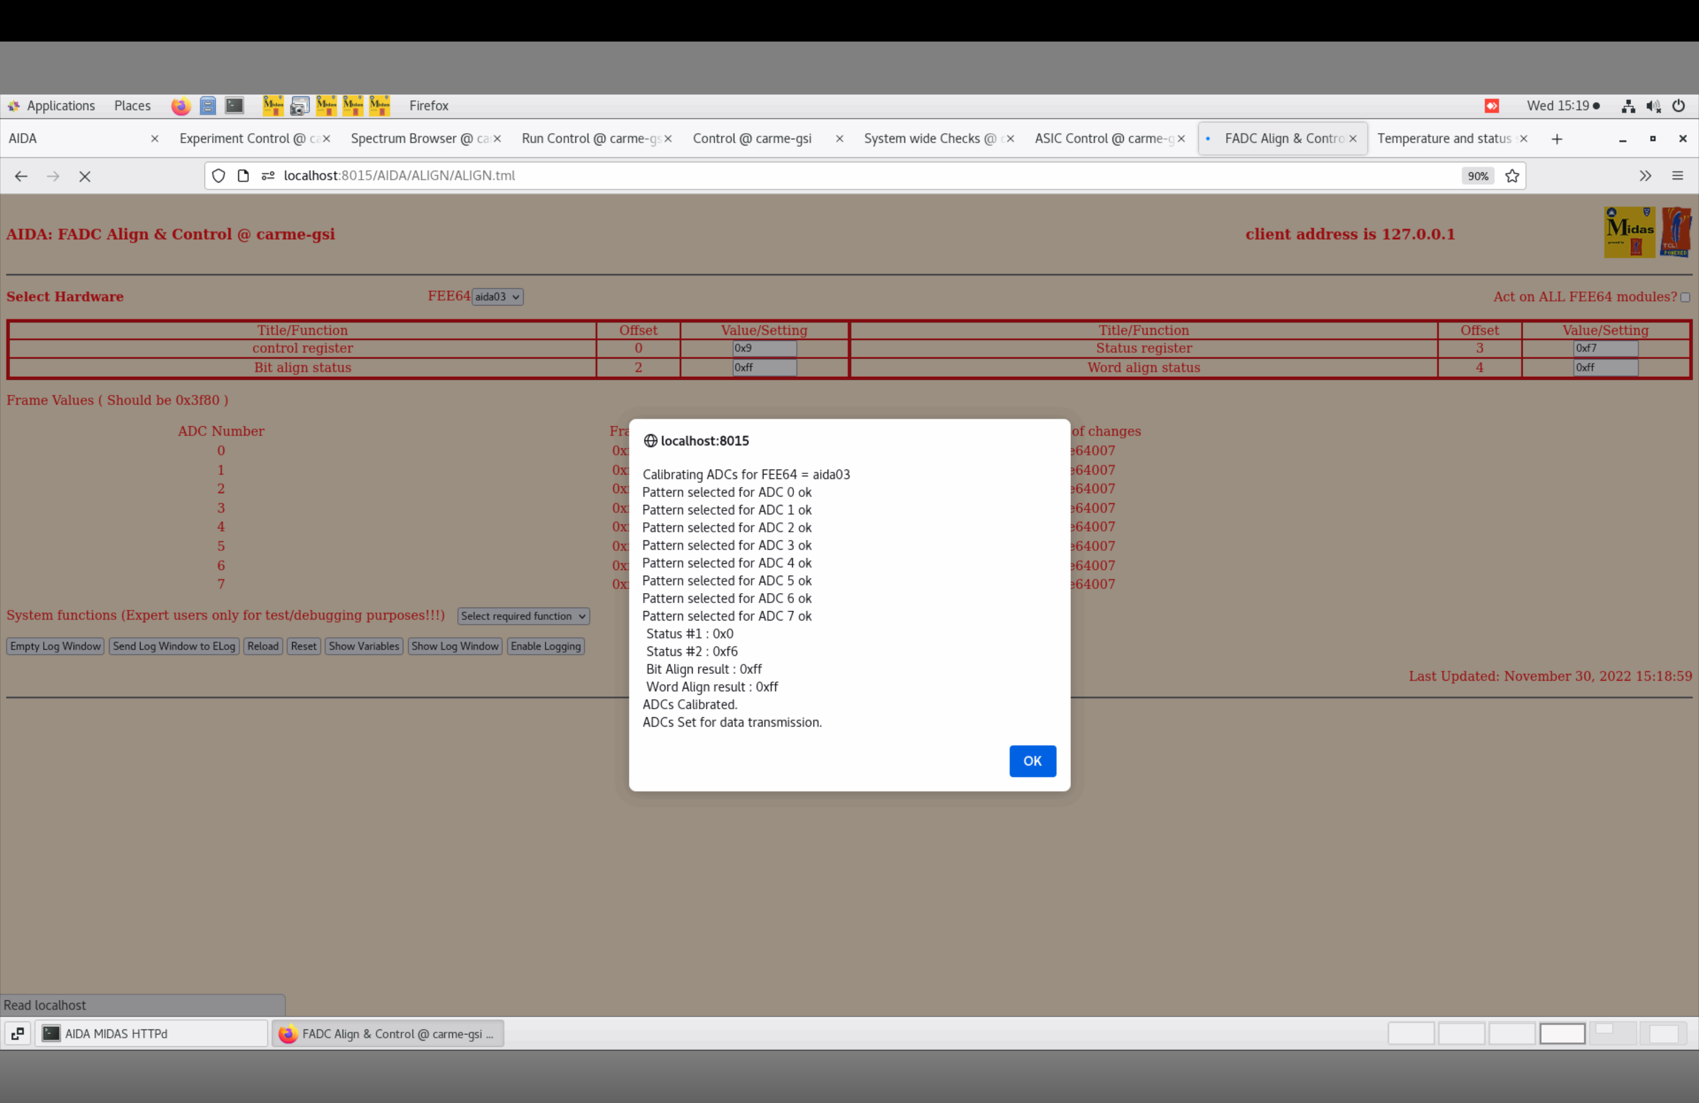1699x1103 pixels.
Task: Click the control register value field
Action: click(x=764, y=348)
